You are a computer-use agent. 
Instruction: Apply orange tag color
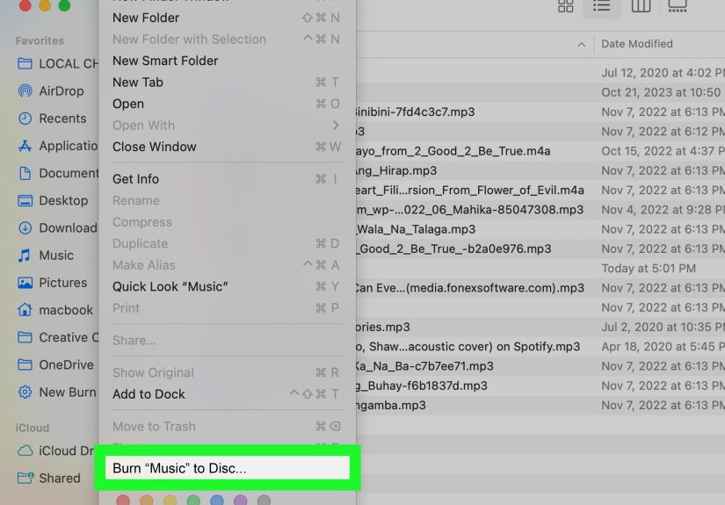[x=147, y=501]
